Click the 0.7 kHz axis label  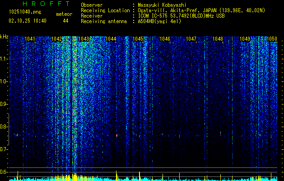[x=4, y=149]
